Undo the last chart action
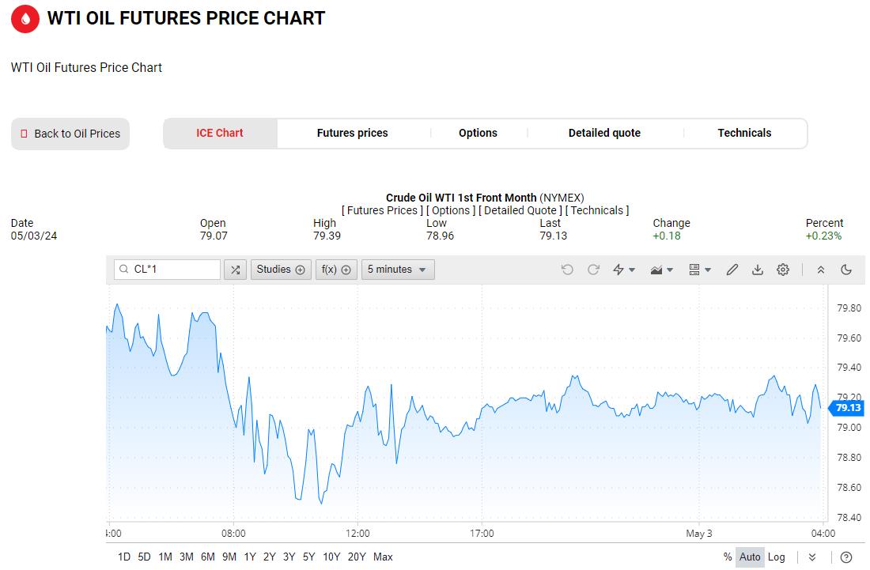 pyautogui.click(x=567, y=270)
